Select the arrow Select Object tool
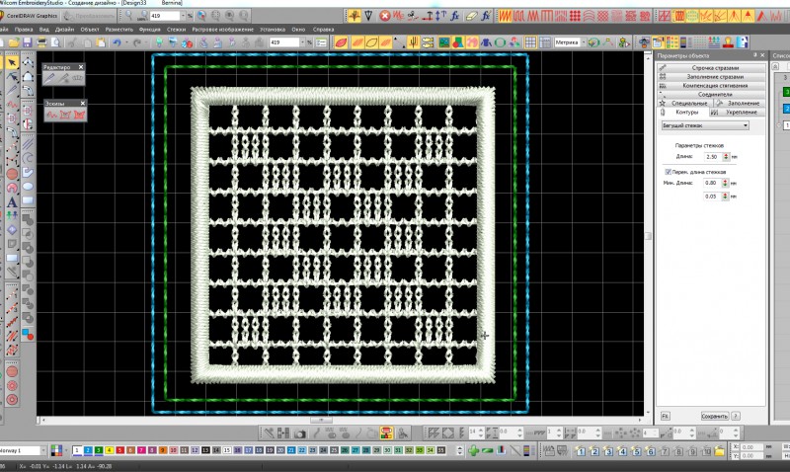Image resolution: width=790 pixels, height=472 pixels. 12,62
